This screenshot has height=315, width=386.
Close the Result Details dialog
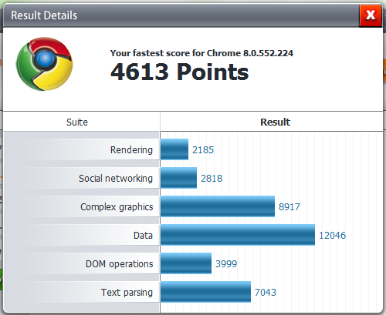(x=371, y=15)
